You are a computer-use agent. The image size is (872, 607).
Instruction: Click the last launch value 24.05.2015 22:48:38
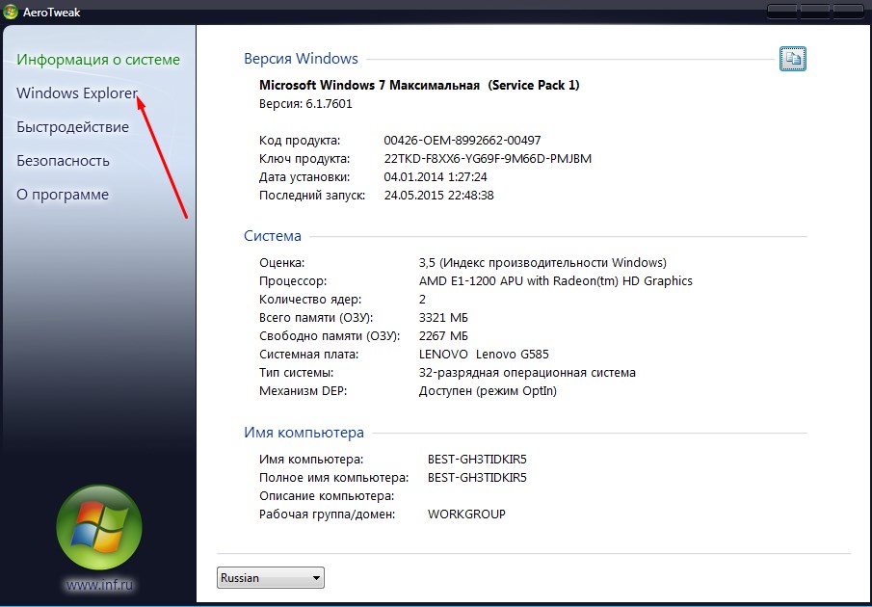438,195
